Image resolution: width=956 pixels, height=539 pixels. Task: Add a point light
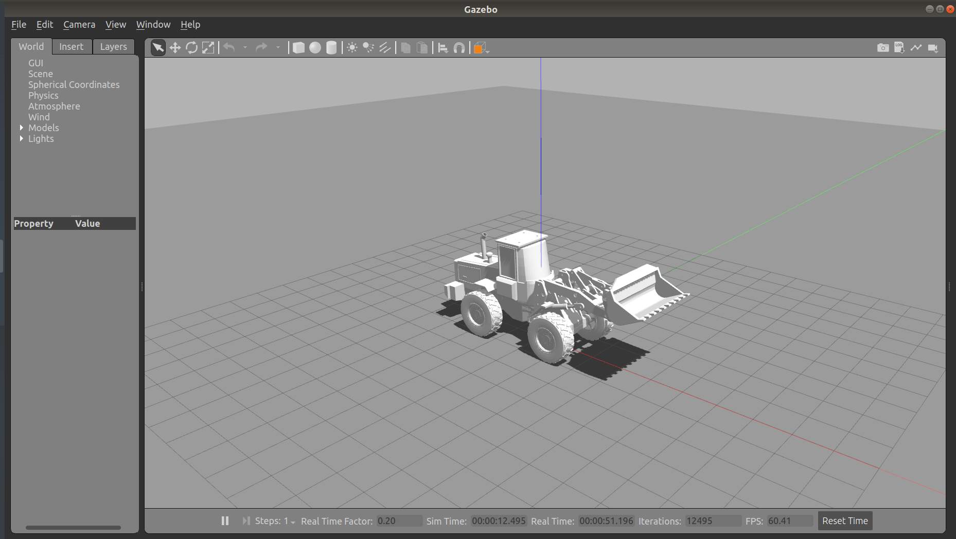tap(352, 48)
